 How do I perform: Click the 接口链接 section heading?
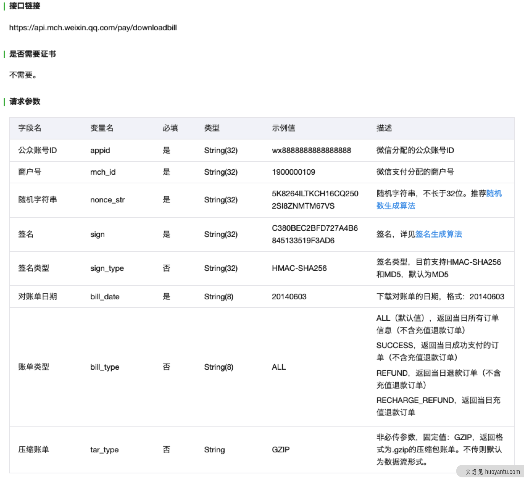[x=25, y=6]
